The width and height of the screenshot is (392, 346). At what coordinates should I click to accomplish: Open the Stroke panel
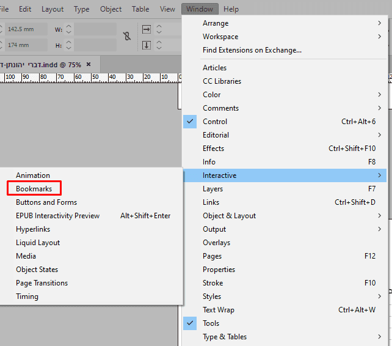click(x=285, y=283)
